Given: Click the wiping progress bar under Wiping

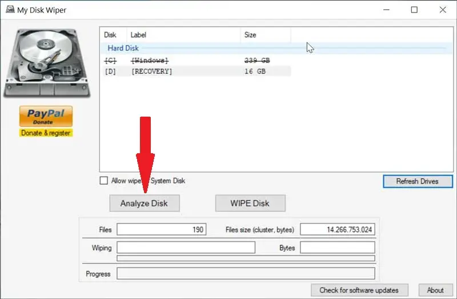Looking at the screenshot, I should [x=246, y=258].
